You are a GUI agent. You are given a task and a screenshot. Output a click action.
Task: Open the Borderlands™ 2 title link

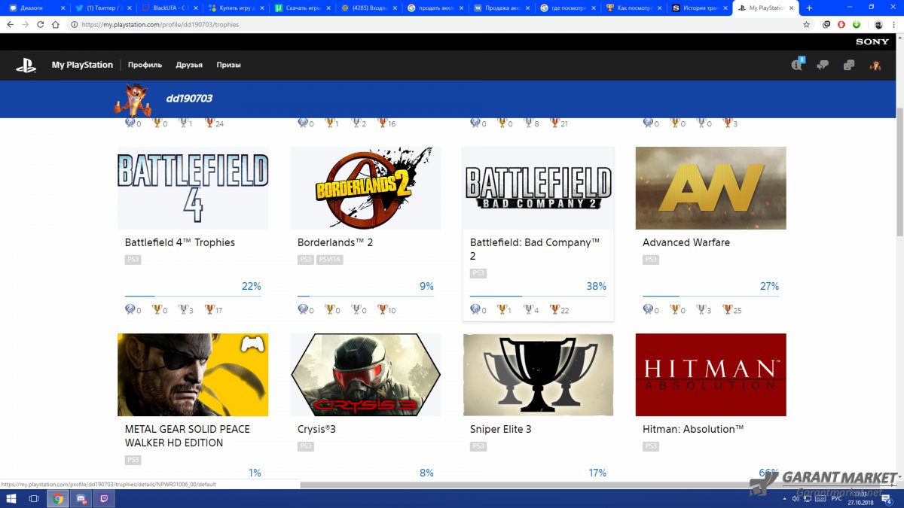(x=335, y=242)
